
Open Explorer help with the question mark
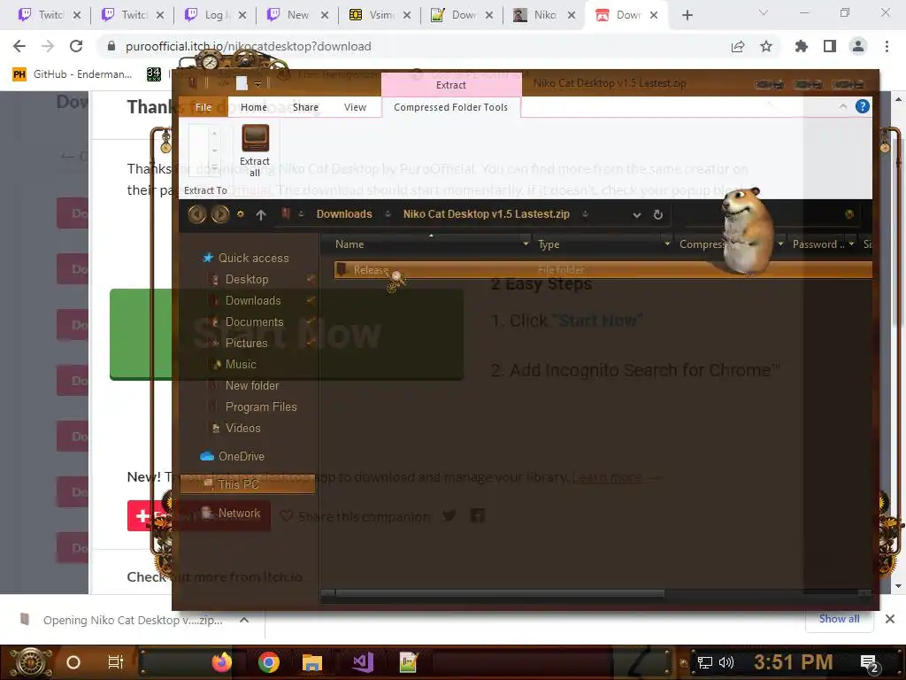[862, 106]
